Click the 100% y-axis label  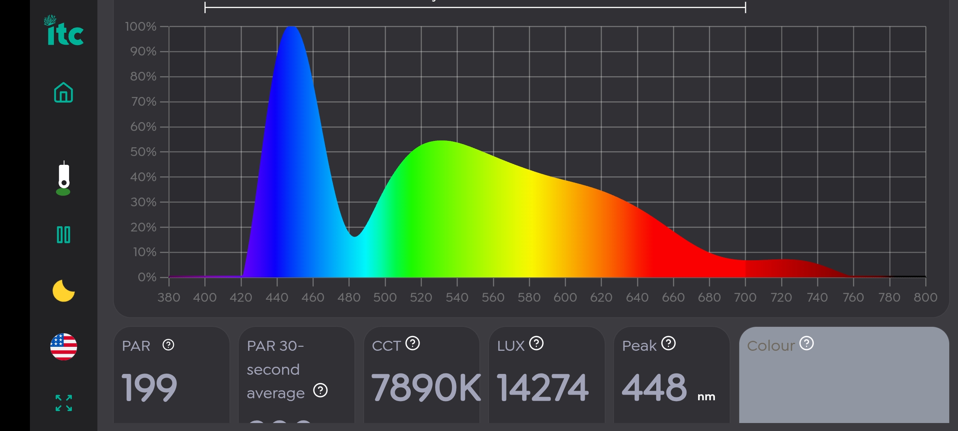[x=141, y=26]
